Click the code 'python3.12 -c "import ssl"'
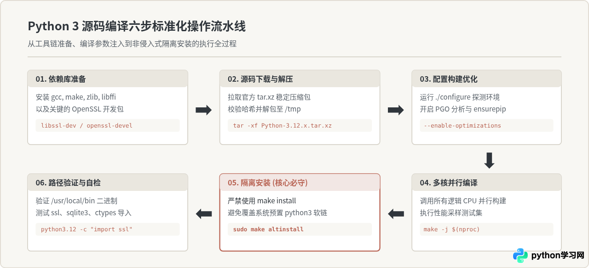The image size is (589, 268). tap(87, 229)
